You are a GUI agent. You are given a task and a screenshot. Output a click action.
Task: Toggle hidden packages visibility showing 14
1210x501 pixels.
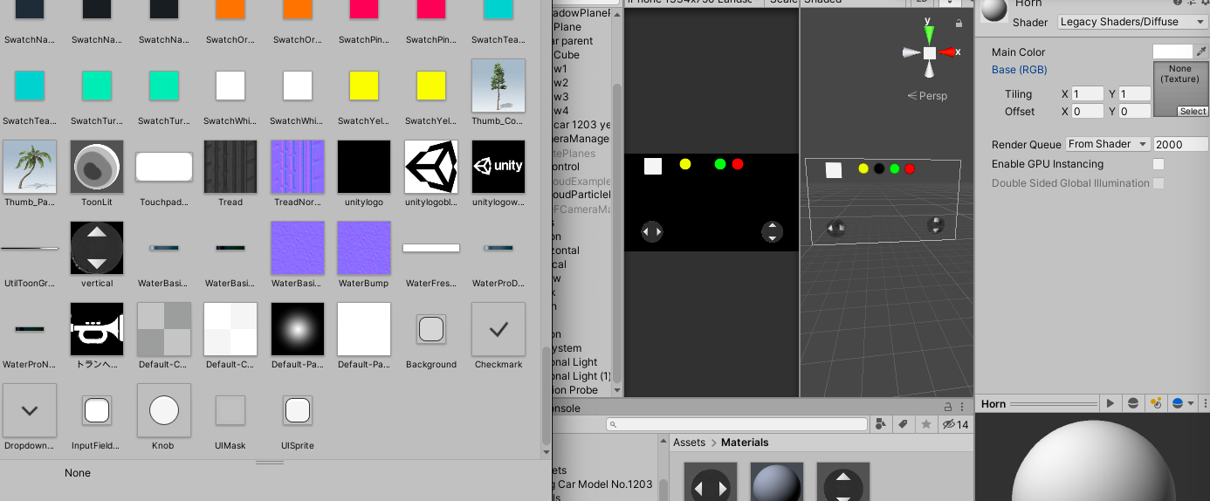point(956,424)
